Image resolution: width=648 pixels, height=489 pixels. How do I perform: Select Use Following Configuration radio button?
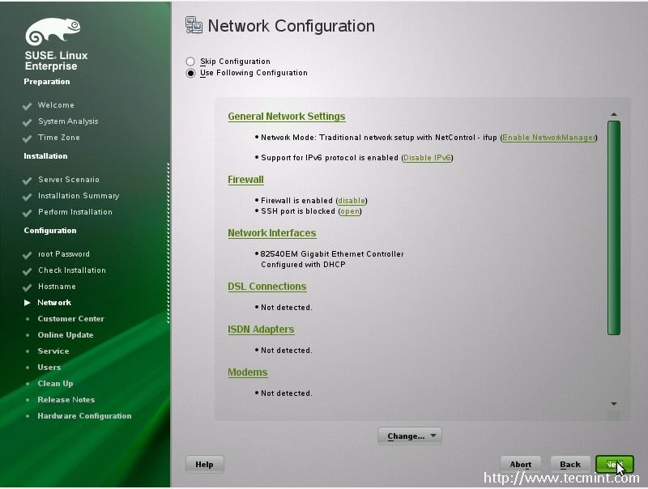point(190,73)
